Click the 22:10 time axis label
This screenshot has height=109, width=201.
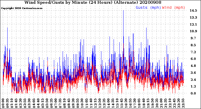[x=170, y=103]
